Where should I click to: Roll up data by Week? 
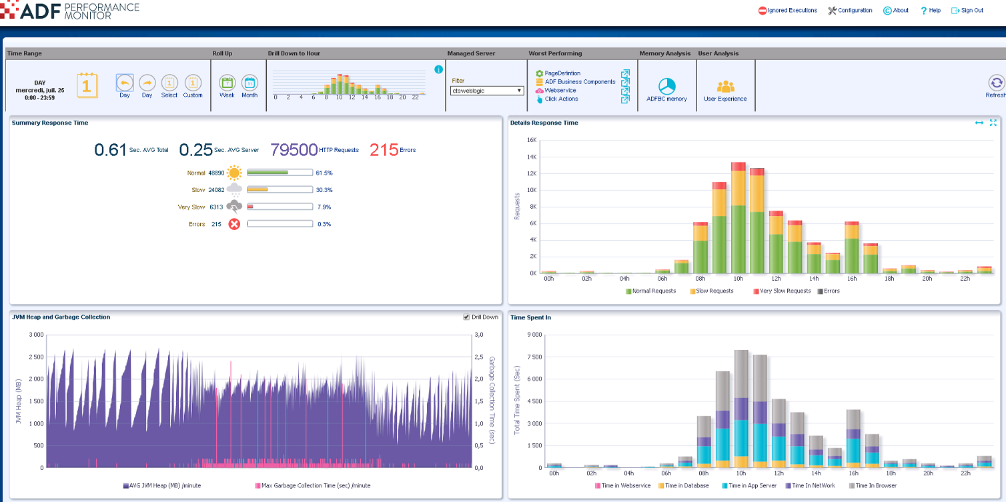click(x=227, y=83)
